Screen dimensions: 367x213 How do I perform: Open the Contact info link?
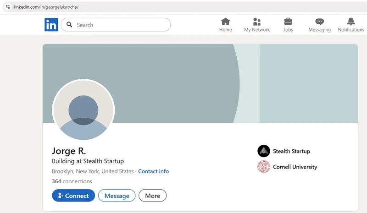[x=153, y=171]
